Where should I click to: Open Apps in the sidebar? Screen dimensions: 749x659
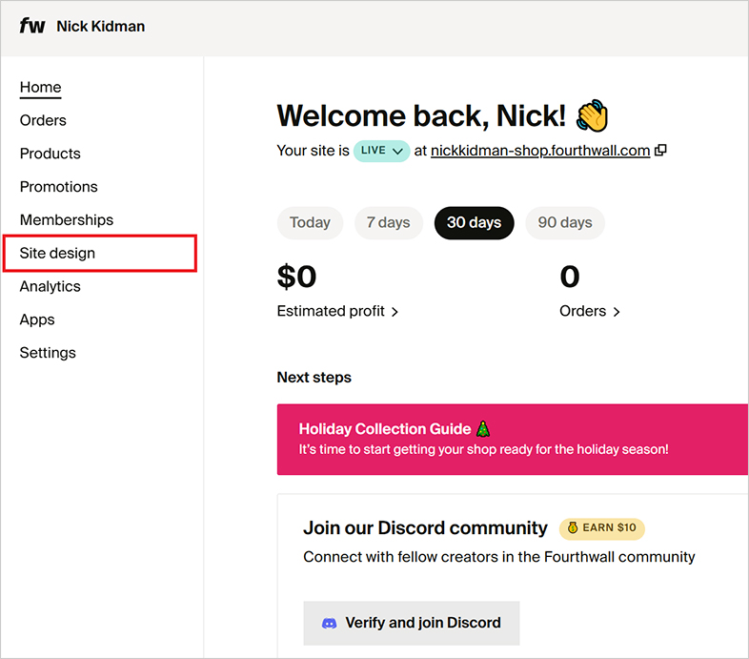37,319
